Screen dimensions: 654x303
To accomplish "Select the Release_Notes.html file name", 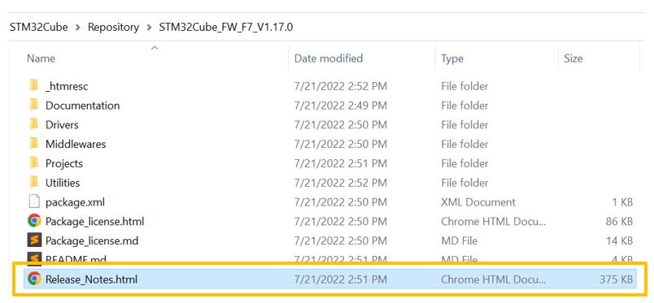I will coord(91,279).
